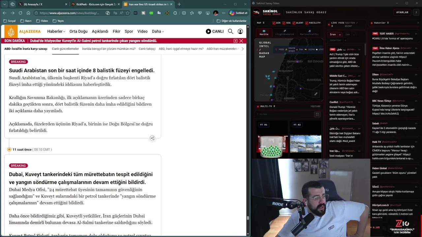Click the Sakinol Savaş Odası logo
The image size is (422, 237).
tap(256, 12)
